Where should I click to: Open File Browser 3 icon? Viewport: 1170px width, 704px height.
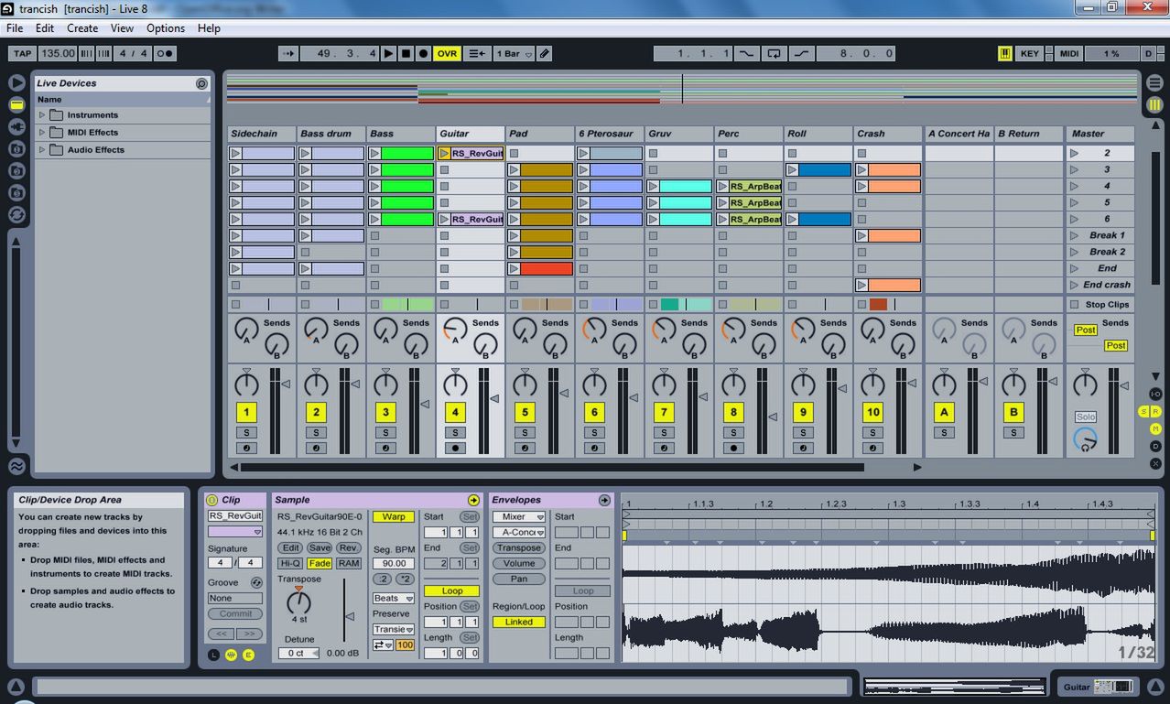pos(16,192)
